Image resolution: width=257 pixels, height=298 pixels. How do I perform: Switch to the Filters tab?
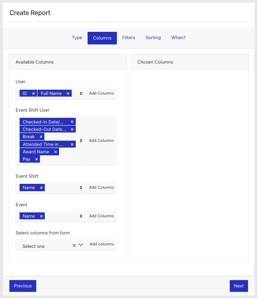[x=129, y=38]
